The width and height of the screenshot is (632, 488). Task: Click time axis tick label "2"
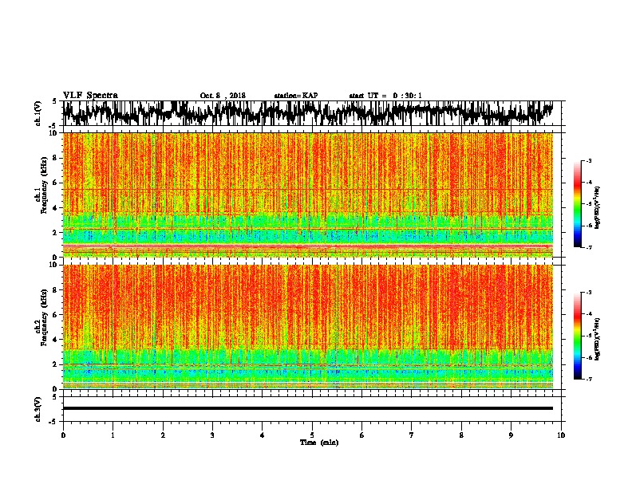point(163,435)
